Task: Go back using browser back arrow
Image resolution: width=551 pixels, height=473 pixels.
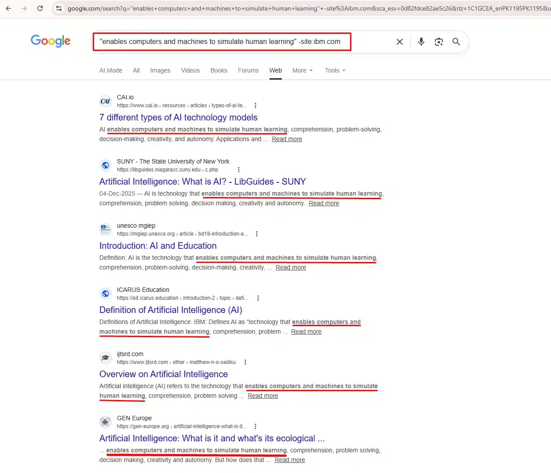Action: pyautogui.click(x=8, y=8)
